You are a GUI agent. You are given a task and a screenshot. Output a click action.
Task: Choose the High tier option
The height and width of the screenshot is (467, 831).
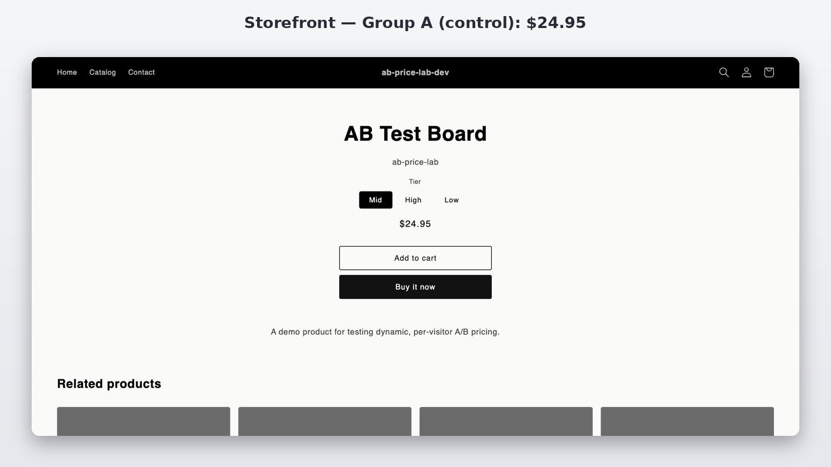pos(413,200)
